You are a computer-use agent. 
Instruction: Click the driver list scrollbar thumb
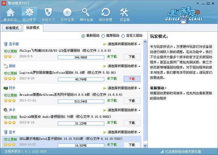pos(145,92)
